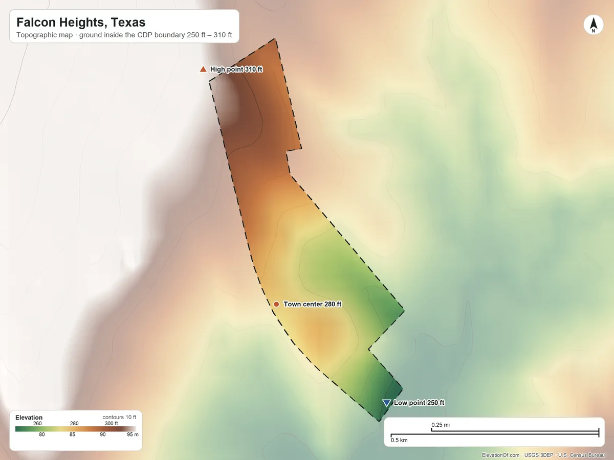Click the '260' legend tick label
Image resolution: width=614 pixels, height=460 pixels.
37,423
